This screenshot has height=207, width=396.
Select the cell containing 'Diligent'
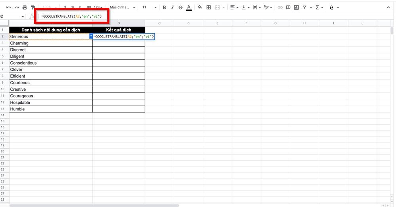[51, 56]
